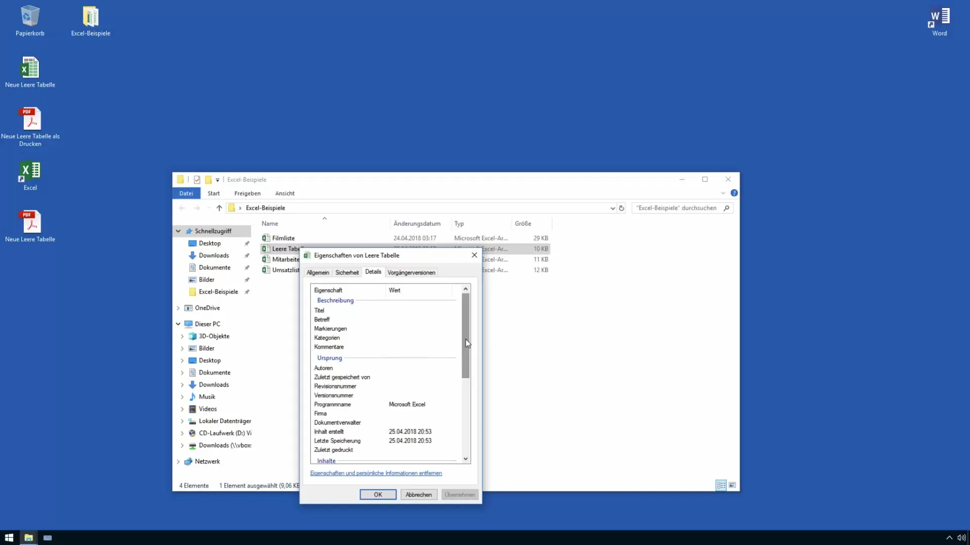
Task: Select Sicherheit tab in properties dialog
Action: click(347, 272)
